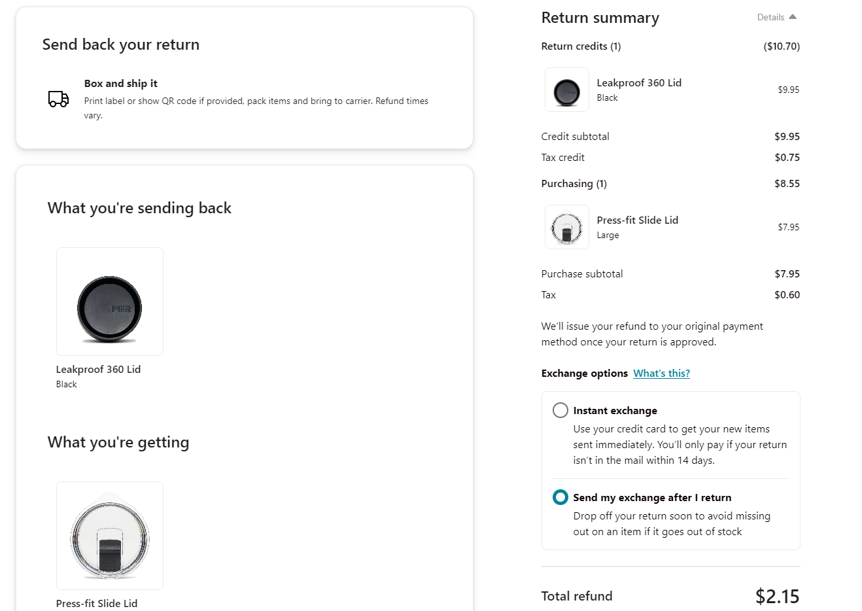Choose the Send my exchange after I return radio button
Screen dimensions: 862x611
click(x=560, y=497)
